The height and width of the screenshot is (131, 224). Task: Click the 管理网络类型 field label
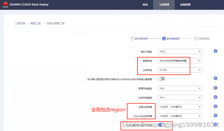pyautogui.click(x=145, y=89)
